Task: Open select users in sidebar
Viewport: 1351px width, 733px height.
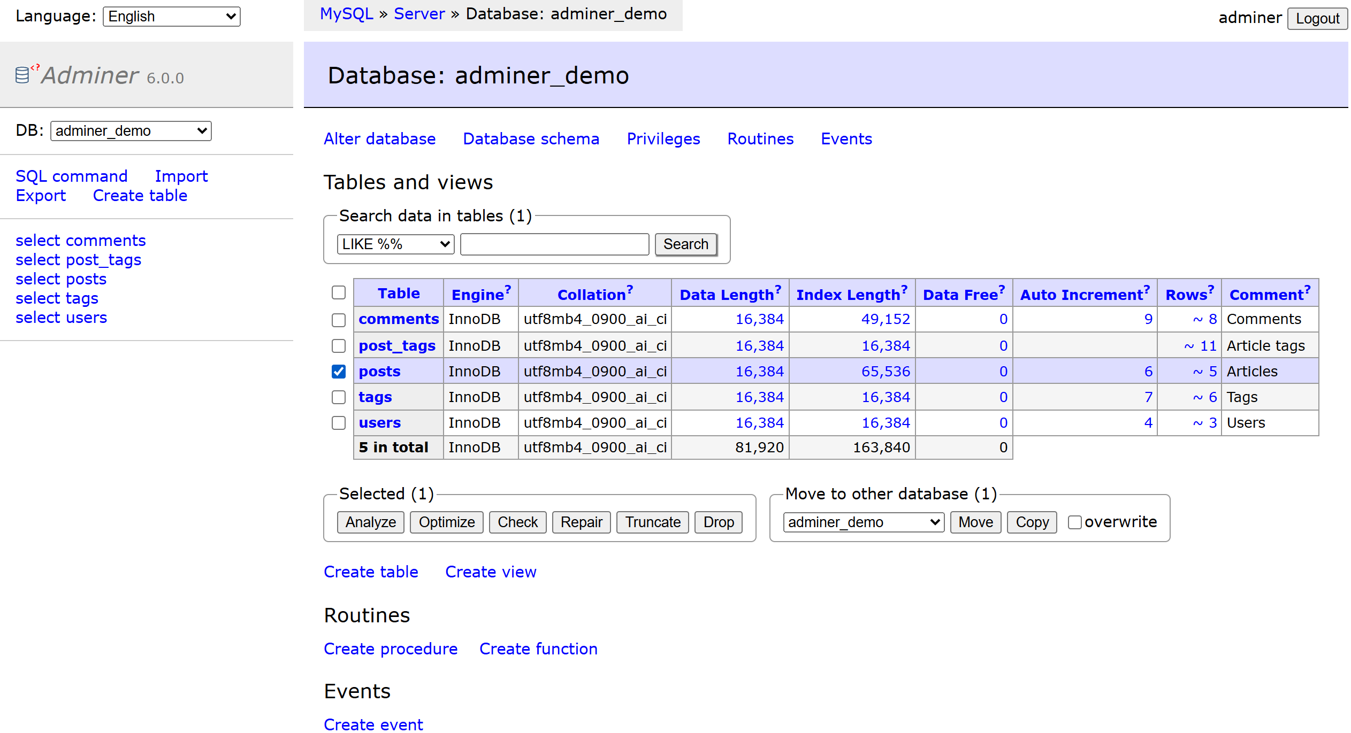Action: tap(62, 318)
